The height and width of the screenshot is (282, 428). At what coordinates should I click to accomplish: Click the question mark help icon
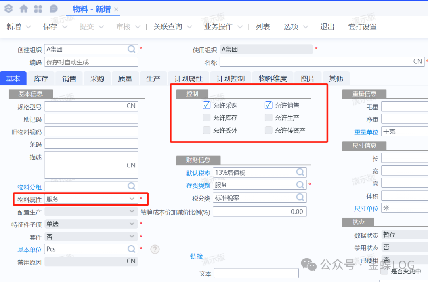pyautogui.click(x=155, y=249)
